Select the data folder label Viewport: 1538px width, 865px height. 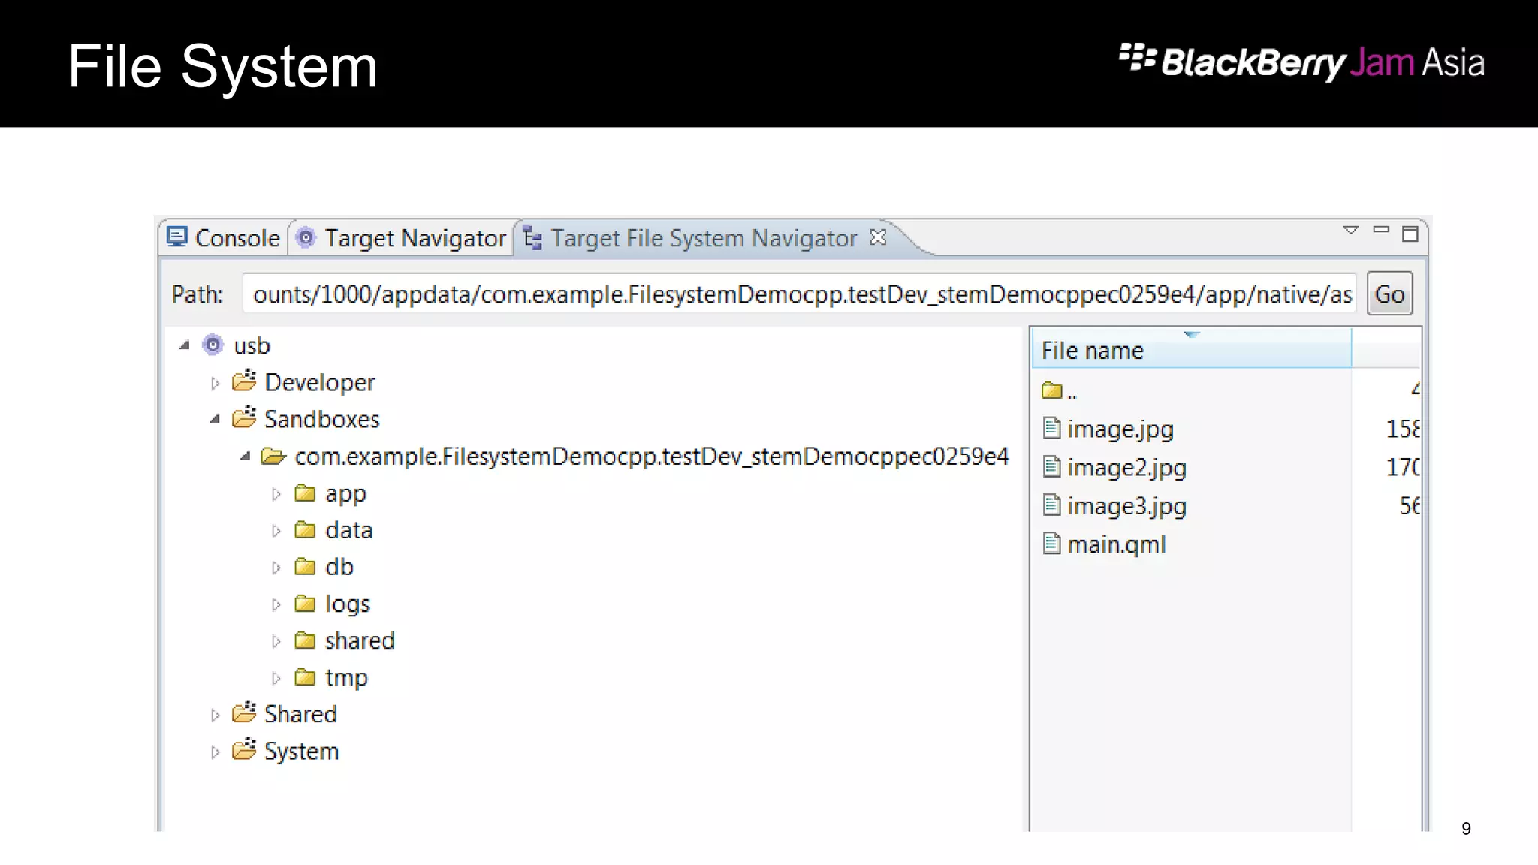coord(348,530)
